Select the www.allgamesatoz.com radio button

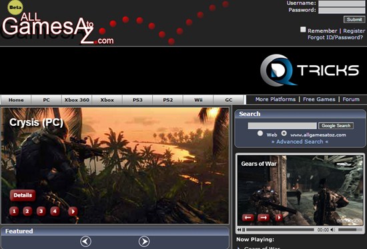pos(284,133)
